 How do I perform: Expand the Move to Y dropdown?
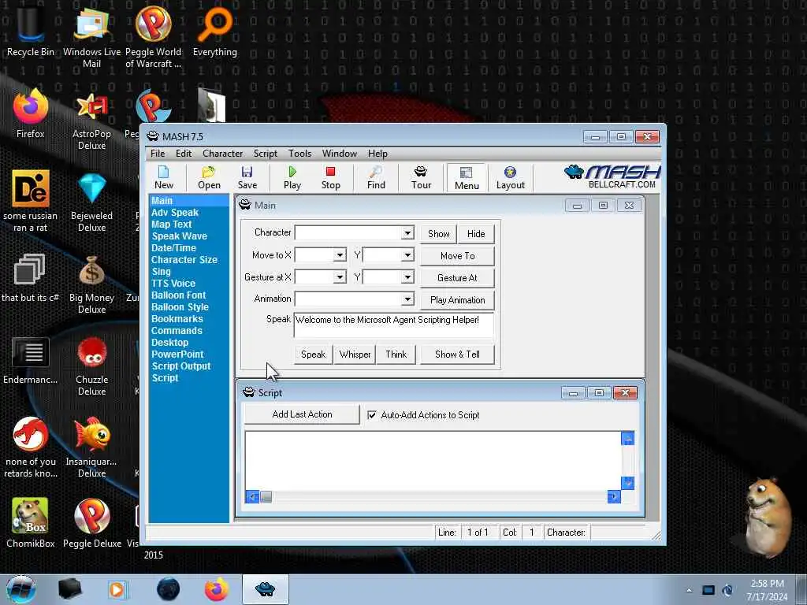coord(407,255)
